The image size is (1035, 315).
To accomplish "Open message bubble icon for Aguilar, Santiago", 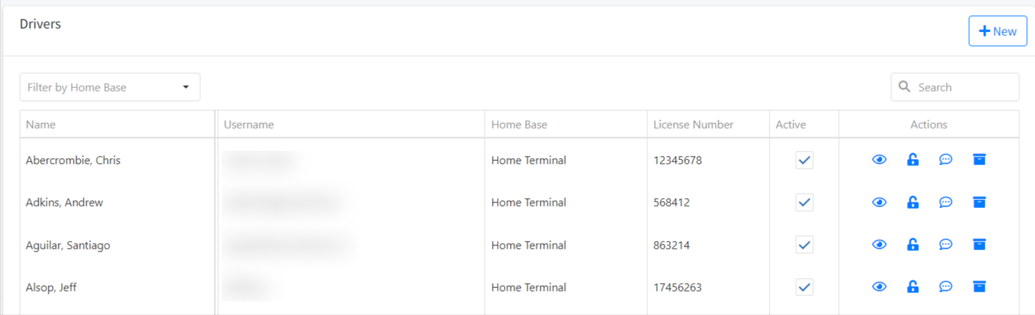I will [946, 245].
